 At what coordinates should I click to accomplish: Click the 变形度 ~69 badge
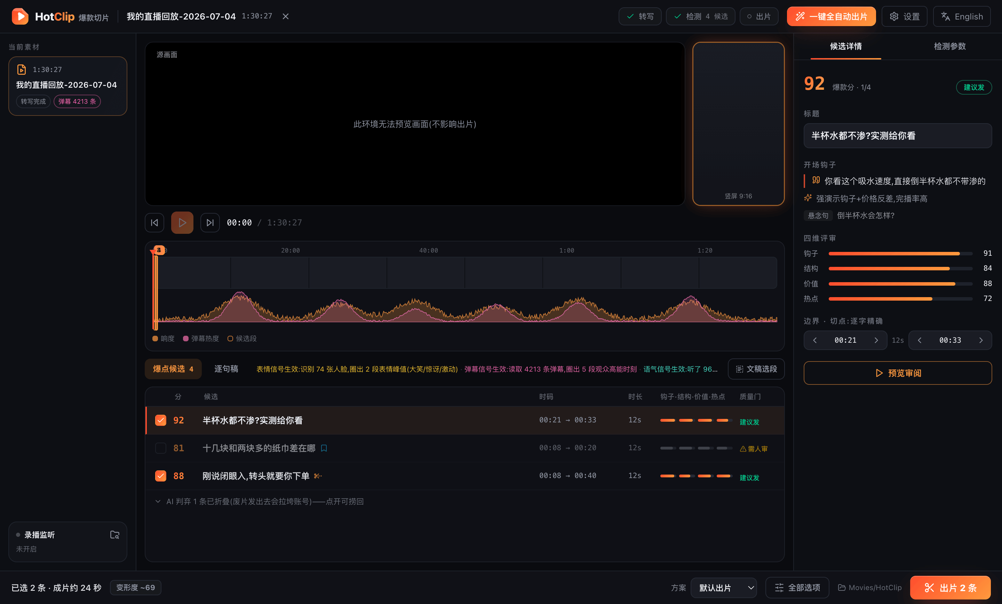point(135,587)
